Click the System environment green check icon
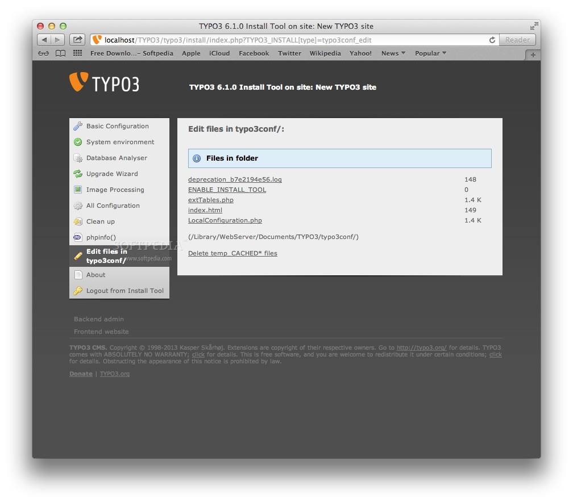Viewport: 573px width, 503px height. point(78,142)
